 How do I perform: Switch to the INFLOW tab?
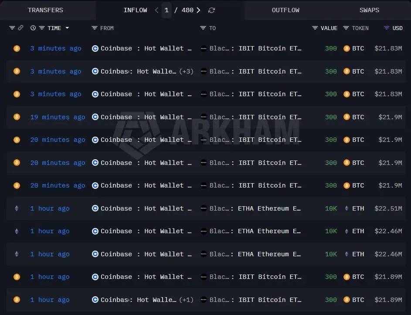click(135, 10)
